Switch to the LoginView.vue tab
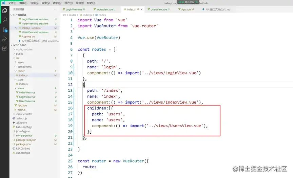Image resolution: width=293 pixels, height=178 pixels. click(74, 9)
